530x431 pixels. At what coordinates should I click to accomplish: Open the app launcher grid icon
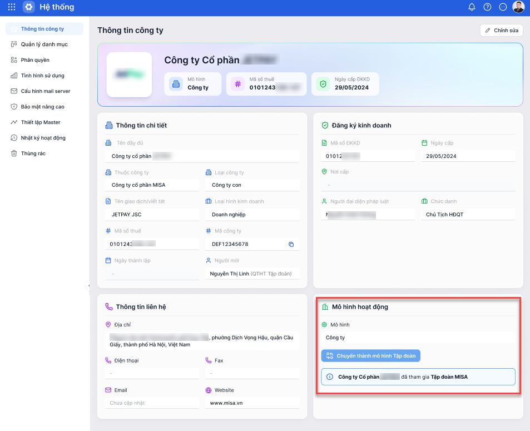click(12, 7)
